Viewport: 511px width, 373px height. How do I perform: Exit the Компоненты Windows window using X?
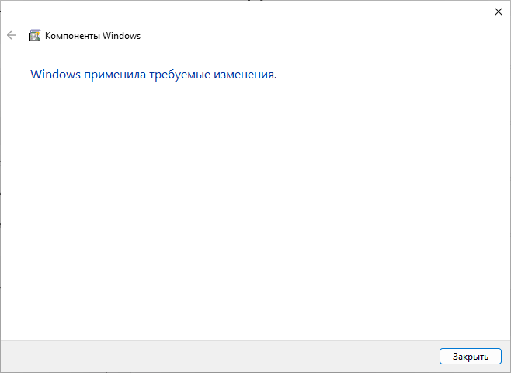pos(498,11)
